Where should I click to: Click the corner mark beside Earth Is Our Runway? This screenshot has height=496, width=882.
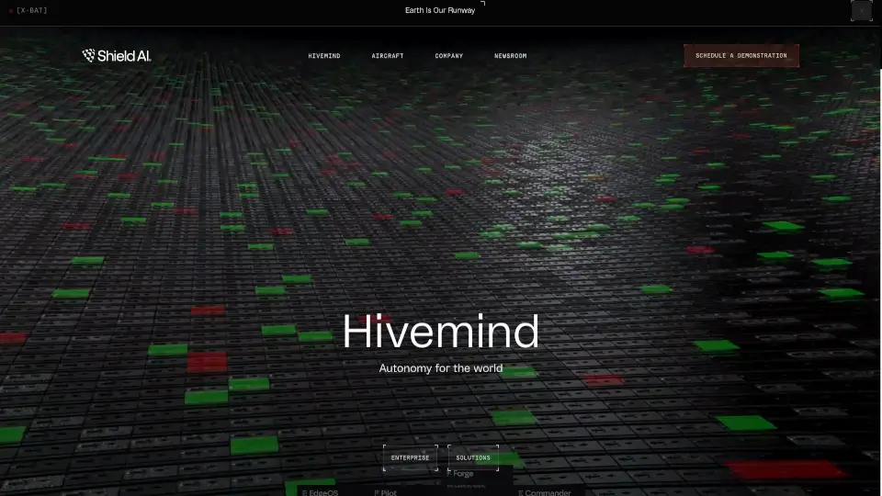click(x=482, y=4)
